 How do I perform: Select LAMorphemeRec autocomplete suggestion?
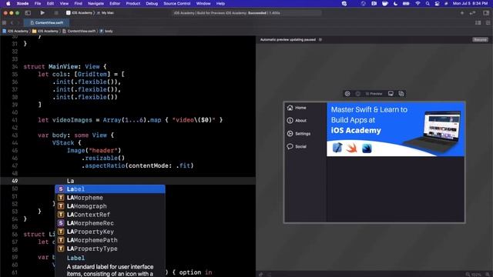[110, 223]
